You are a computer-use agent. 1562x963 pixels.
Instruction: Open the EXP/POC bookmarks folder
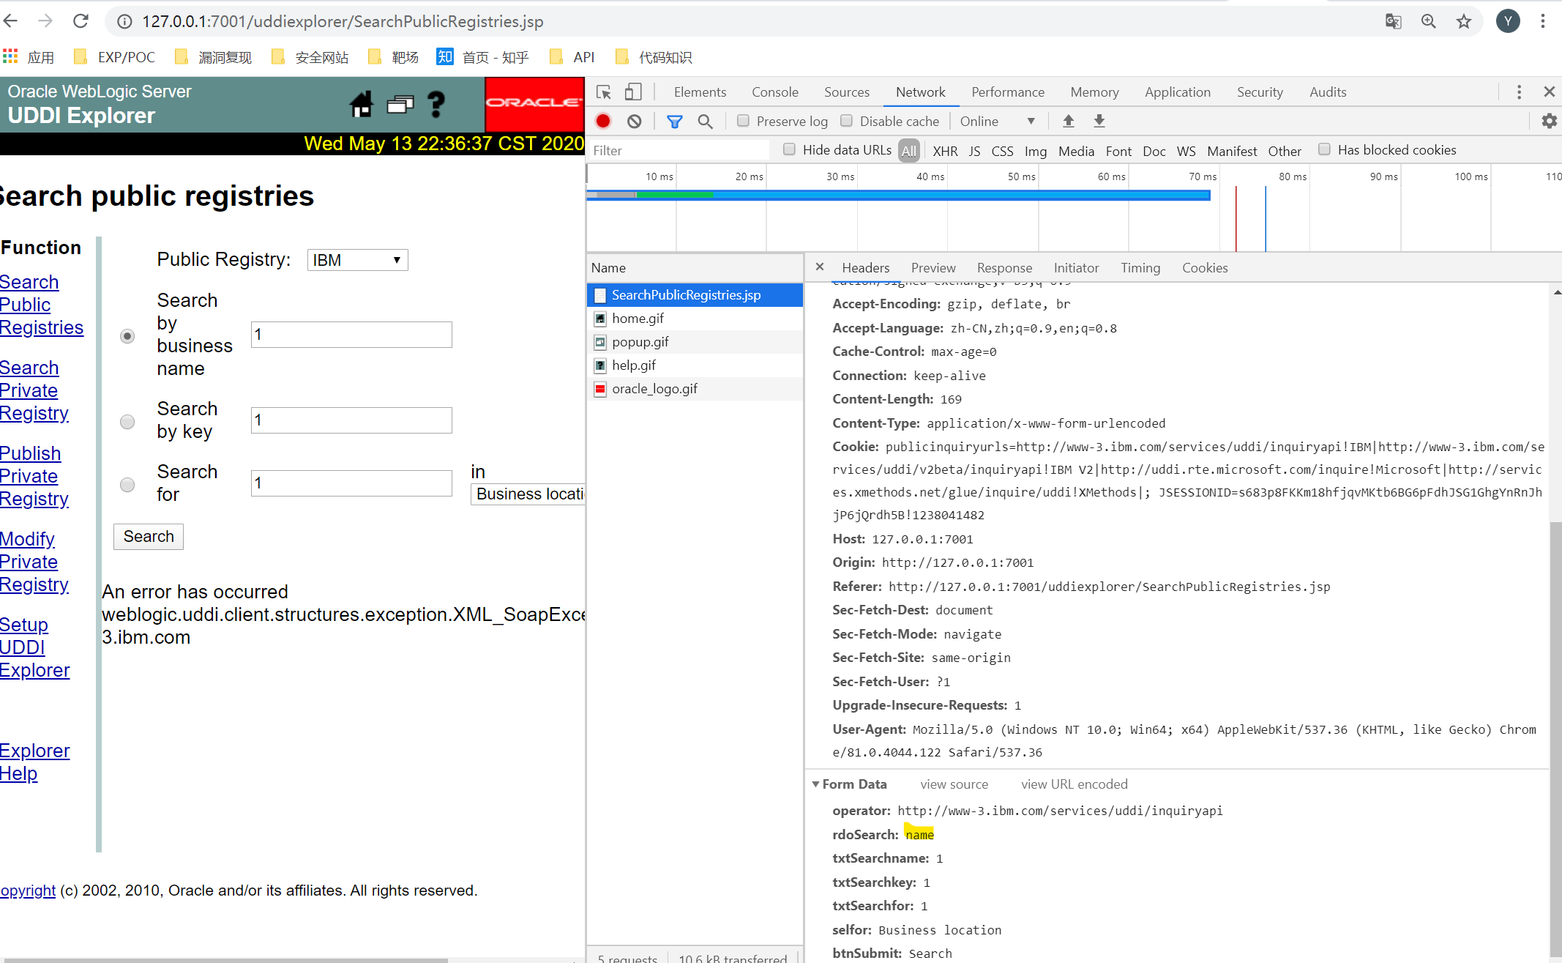[x=114, y=57]
